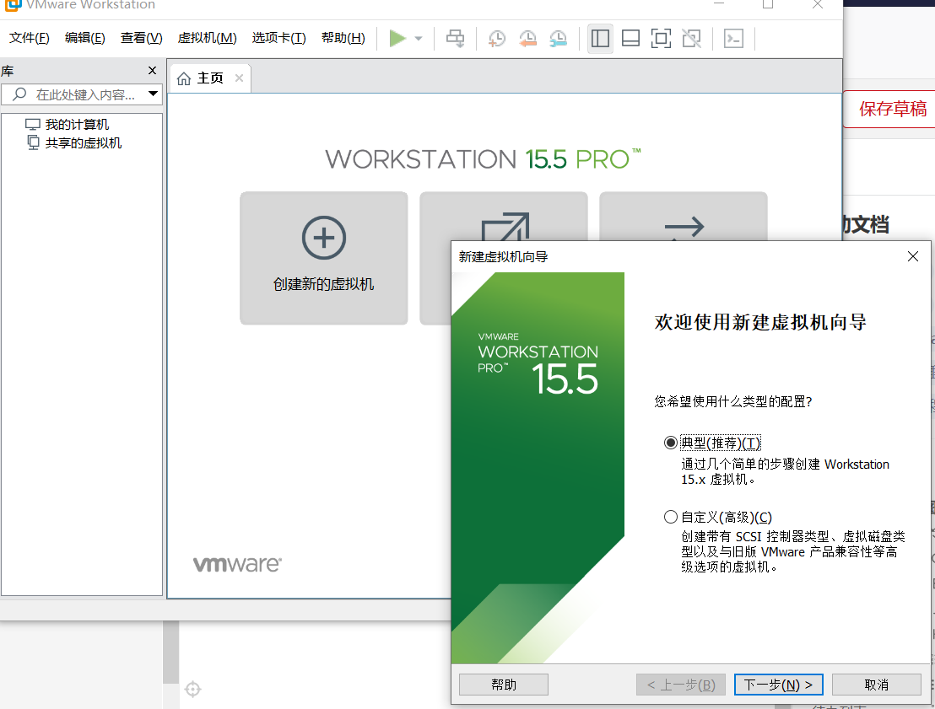Screen dimensions: 935x709
Task: Click the open virtual machine tile icon
Action: tap(505, 227)
